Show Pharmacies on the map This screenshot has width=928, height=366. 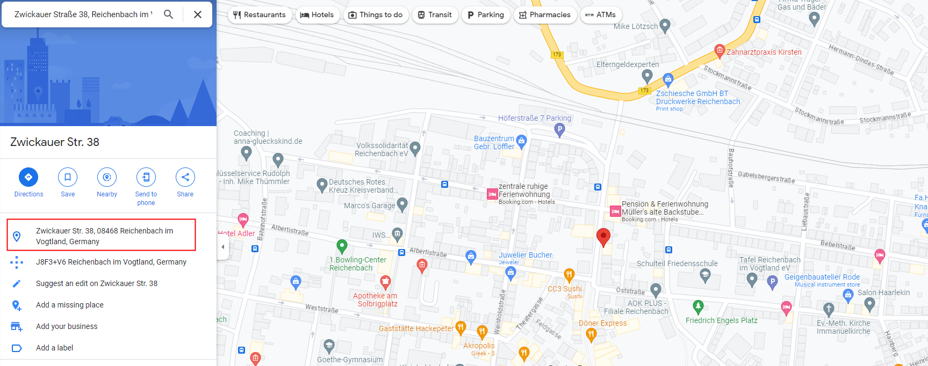click(545, 15)
